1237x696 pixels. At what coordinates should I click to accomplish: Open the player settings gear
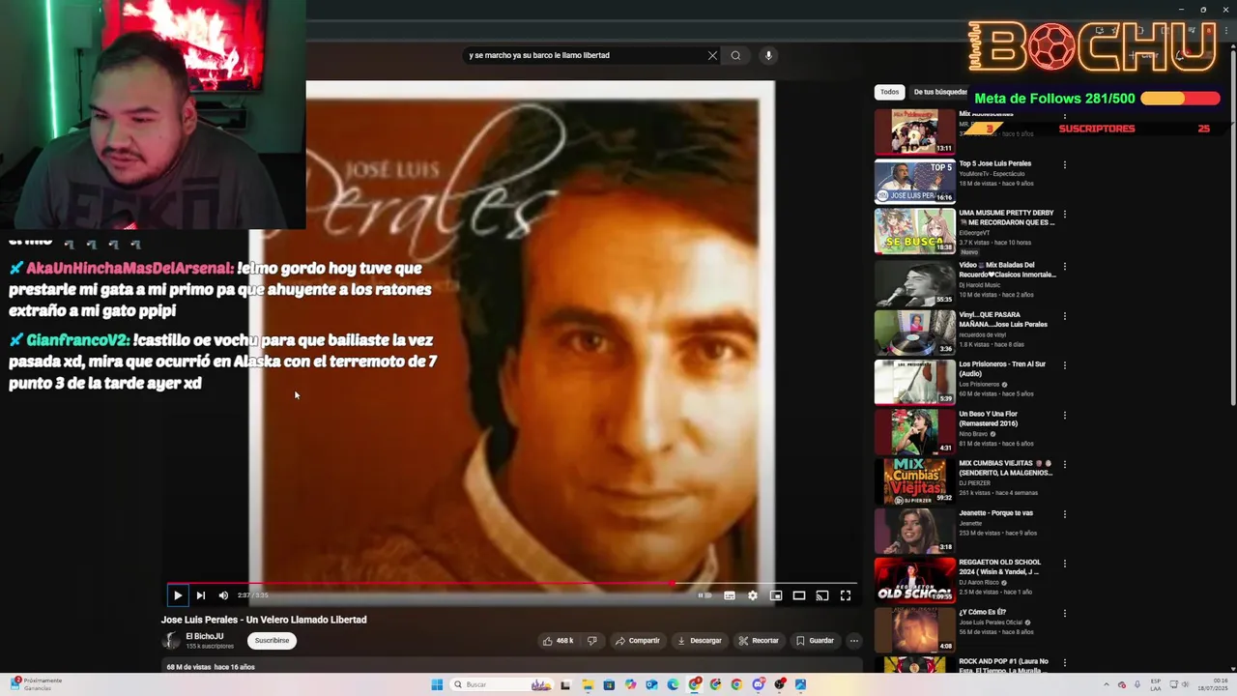[x=753, y=595]
